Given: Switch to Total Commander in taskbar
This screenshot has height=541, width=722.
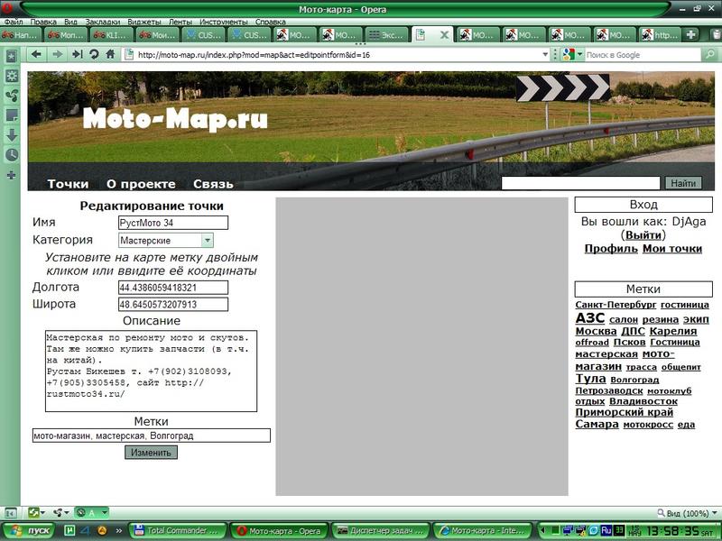Looking at the screenshot, I should 178,530.
